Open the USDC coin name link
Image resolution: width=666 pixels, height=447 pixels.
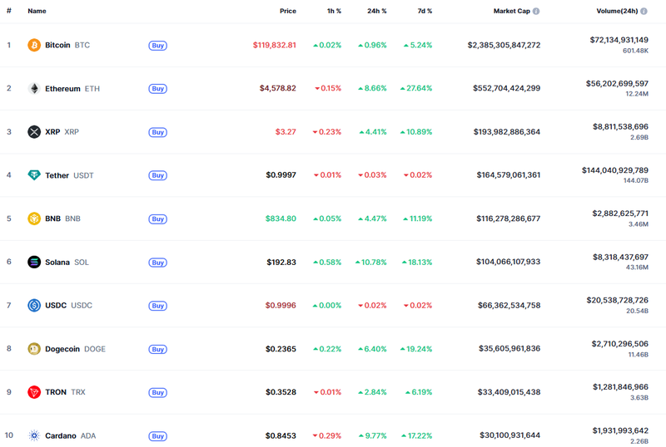[57, 306]
